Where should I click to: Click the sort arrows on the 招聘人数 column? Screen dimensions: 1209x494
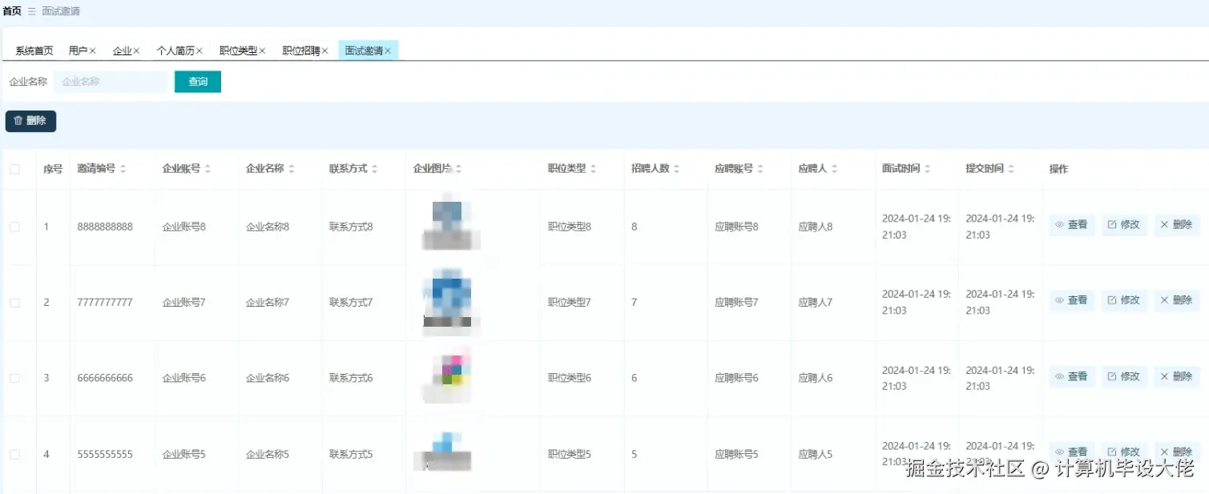[x=677, y=168]
